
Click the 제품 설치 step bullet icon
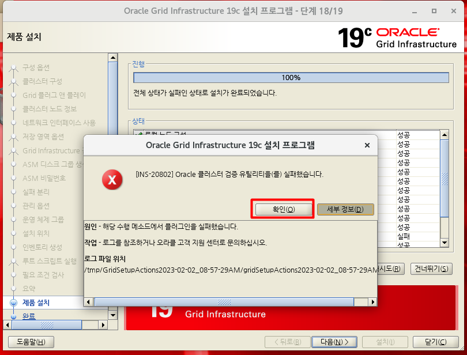coord(13,303)
